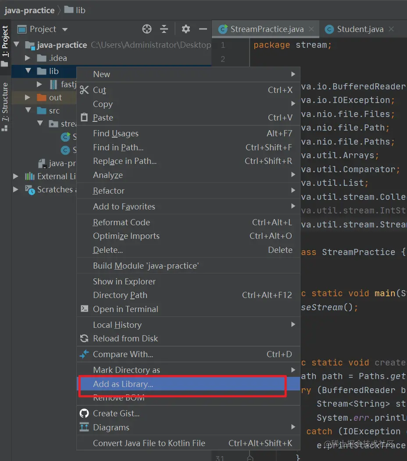The height and width of the screenshot is (461, 407).
Task: Select the .idea folder row
Action: pos(111,58)
